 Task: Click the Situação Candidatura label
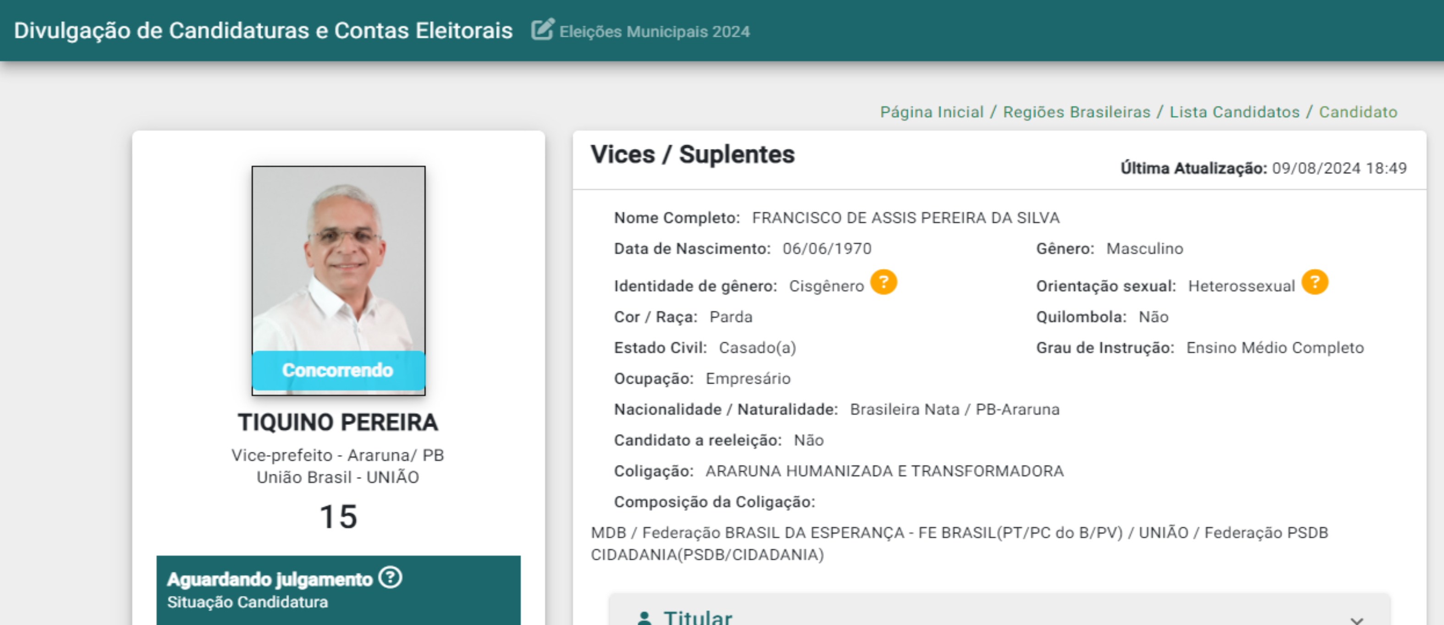(247, 602)
